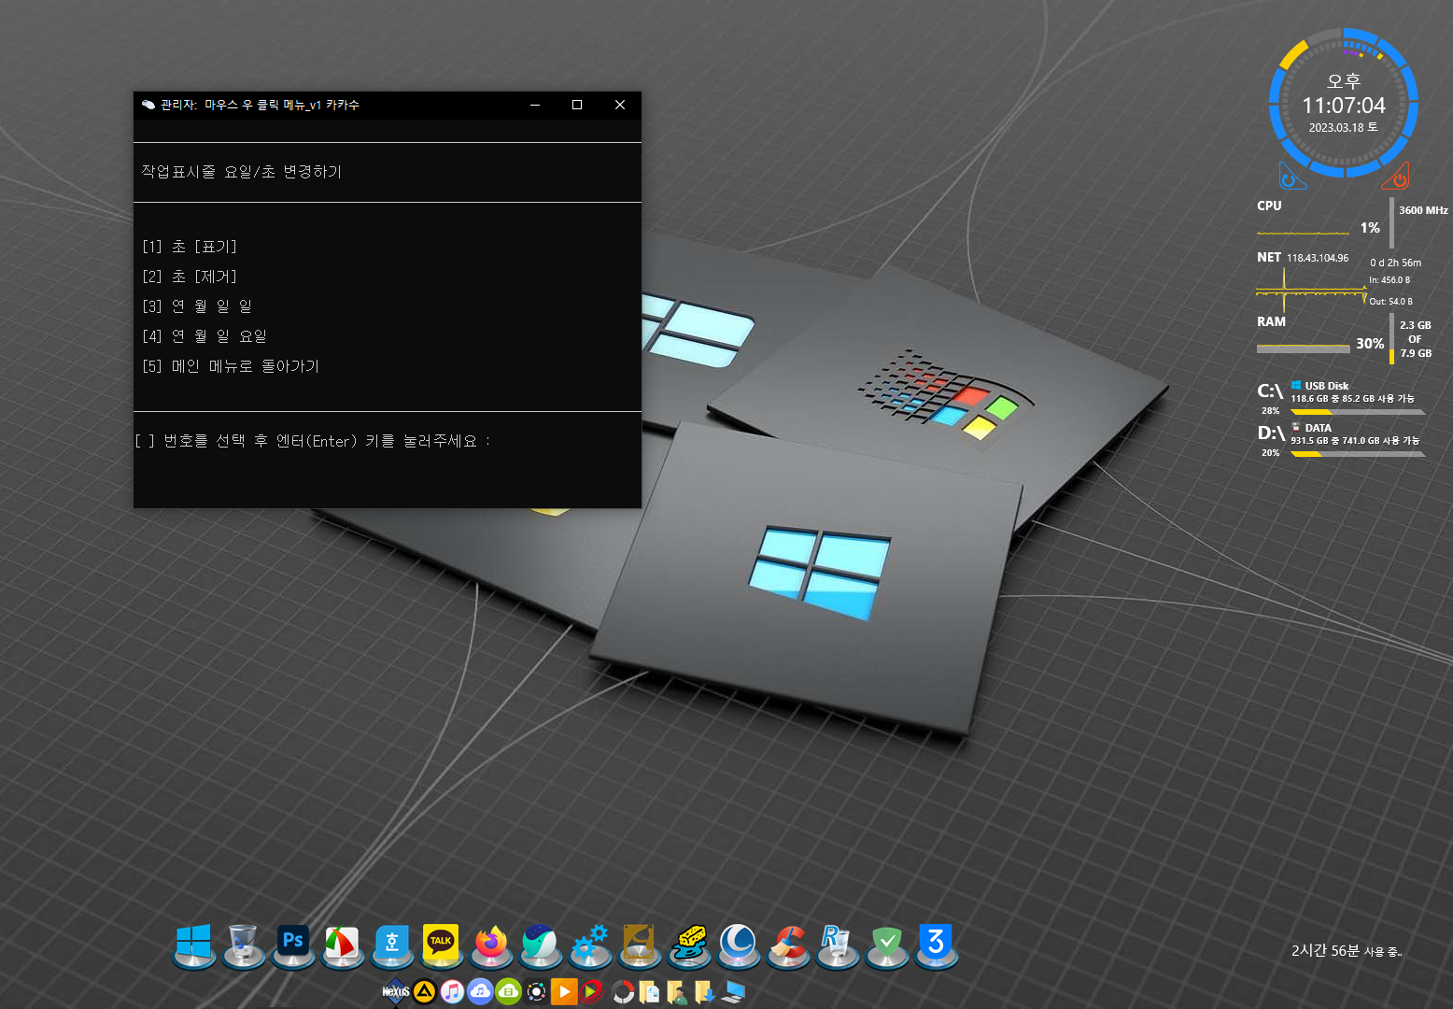Launch the AIMP player icon

pyautogui.click(x=424, y=991)
